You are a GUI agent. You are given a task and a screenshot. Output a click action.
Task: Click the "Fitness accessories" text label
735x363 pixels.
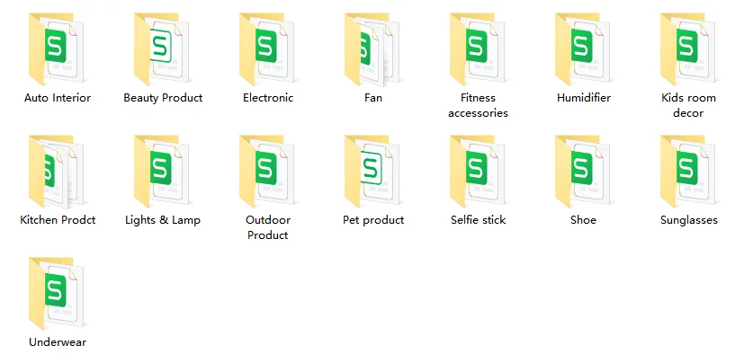(x=478, y=105)
